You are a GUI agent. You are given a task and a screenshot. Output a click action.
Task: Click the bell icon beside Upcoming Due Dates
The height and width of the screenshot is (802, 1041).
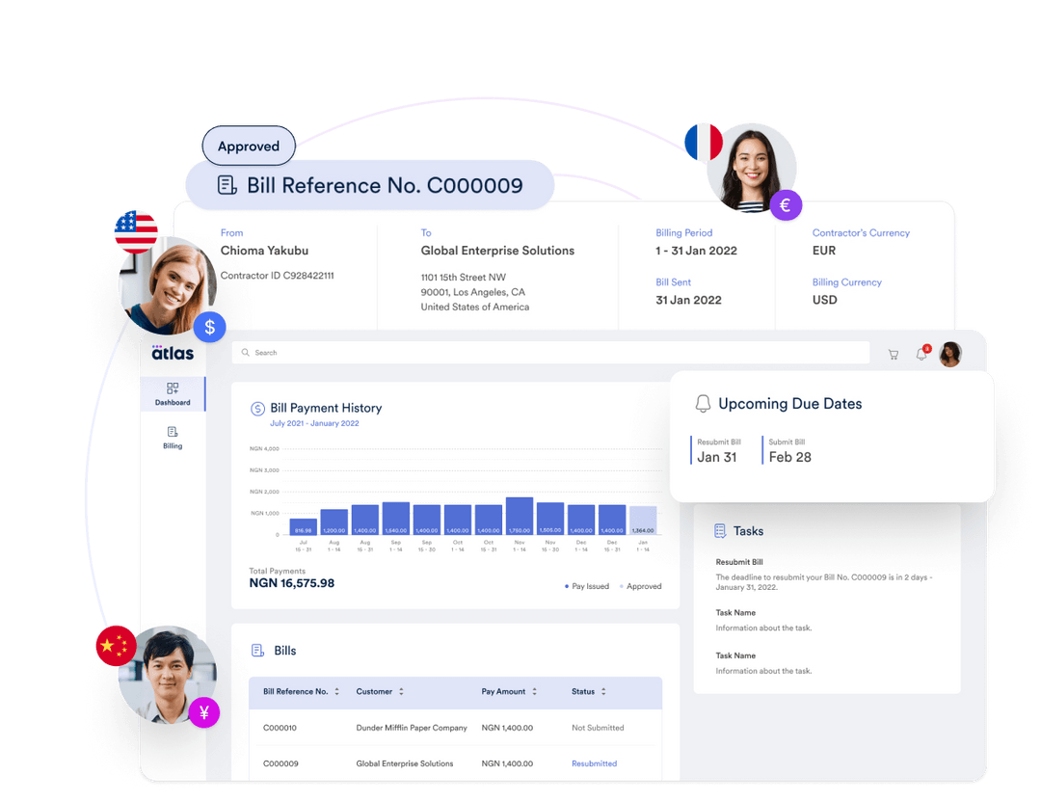(703, 403)
